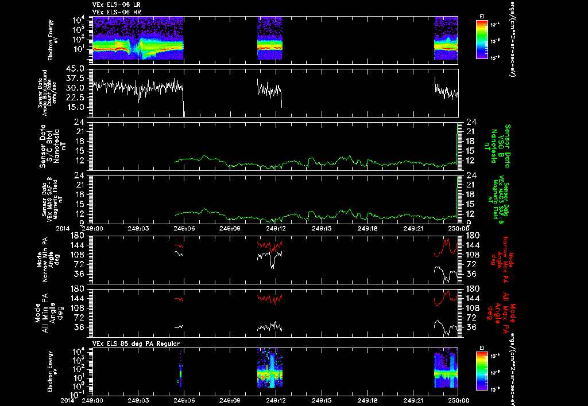
Task: Click the "VEx ELS-06 HR" title text
Action: point(116,13)
